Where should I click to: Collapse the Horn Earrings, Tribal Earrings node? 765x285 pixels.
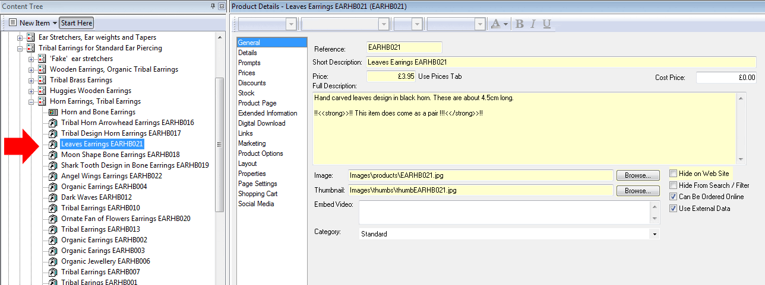point(31,101)
